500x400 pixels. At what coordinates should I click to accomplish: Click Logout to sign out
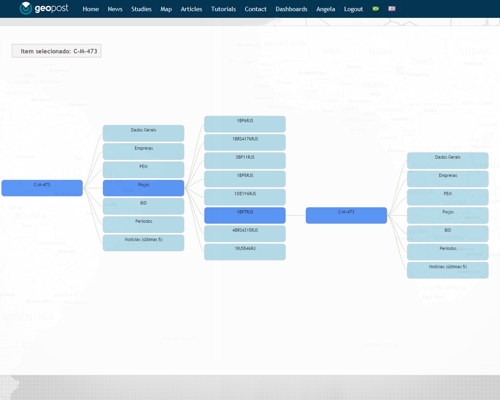(x=353, y=9)
